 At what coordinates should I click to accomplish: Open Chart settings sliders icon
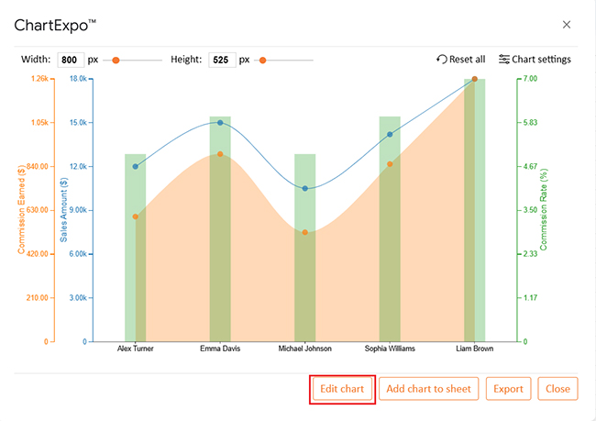pos(504,60)
